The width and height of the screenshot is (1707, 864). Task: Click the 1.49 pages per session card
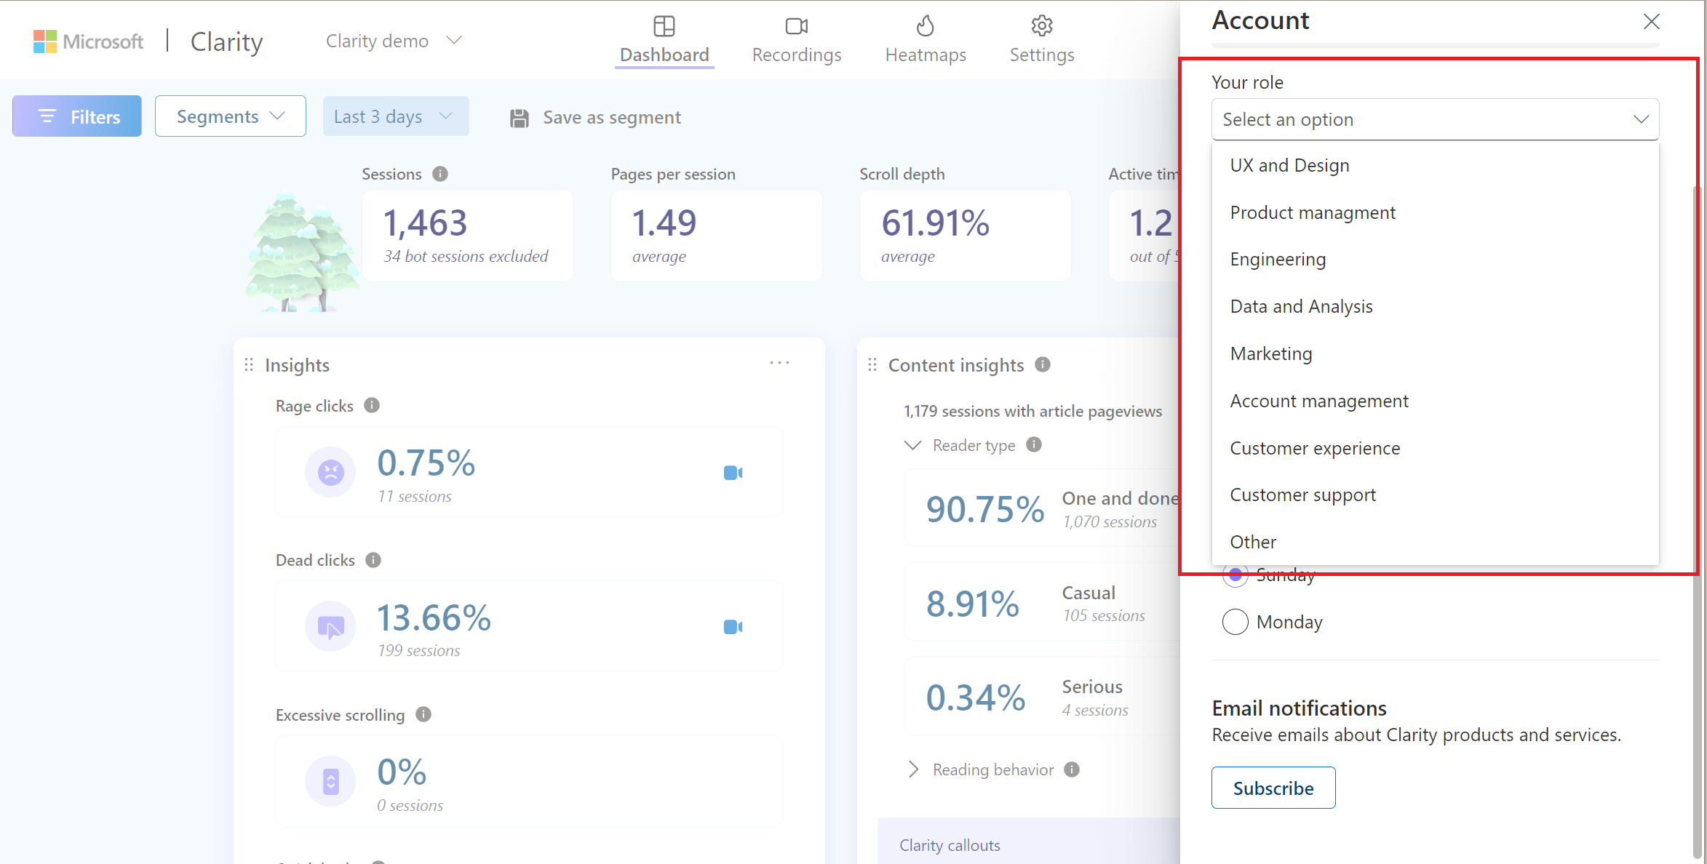tap(717, 235)
